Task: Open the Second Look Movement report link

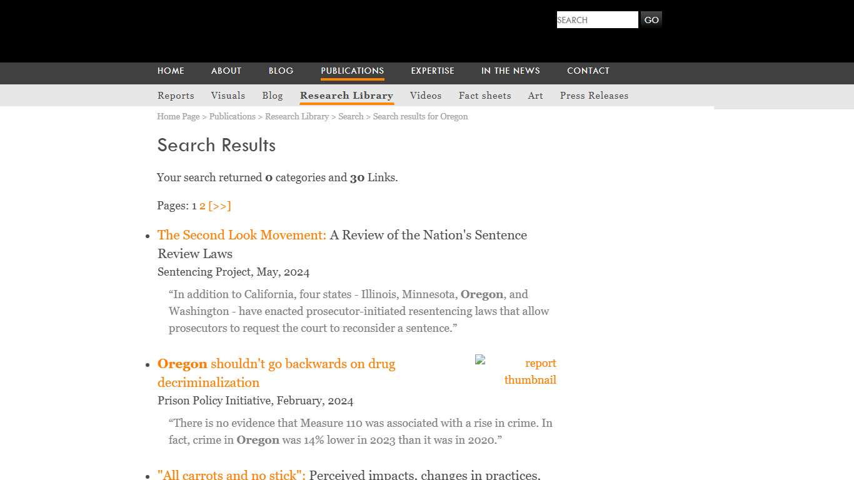Action: click(241, 235)
